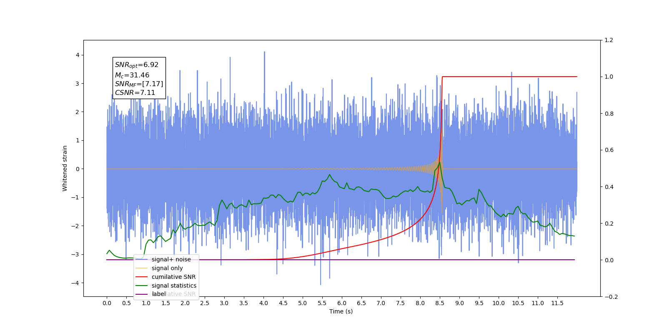Click the SNRopt=6.92 annotation text
This screenshot has width=667, height=333.
[x=137, y=65]
